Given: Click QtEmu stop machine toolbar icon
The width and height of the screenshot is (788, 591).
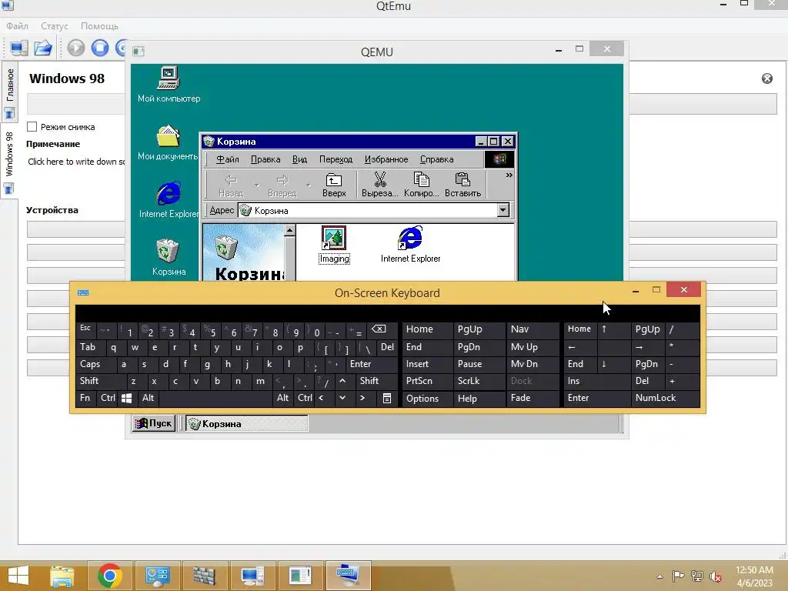Looking at the screenshot, I should coord(100,48).
